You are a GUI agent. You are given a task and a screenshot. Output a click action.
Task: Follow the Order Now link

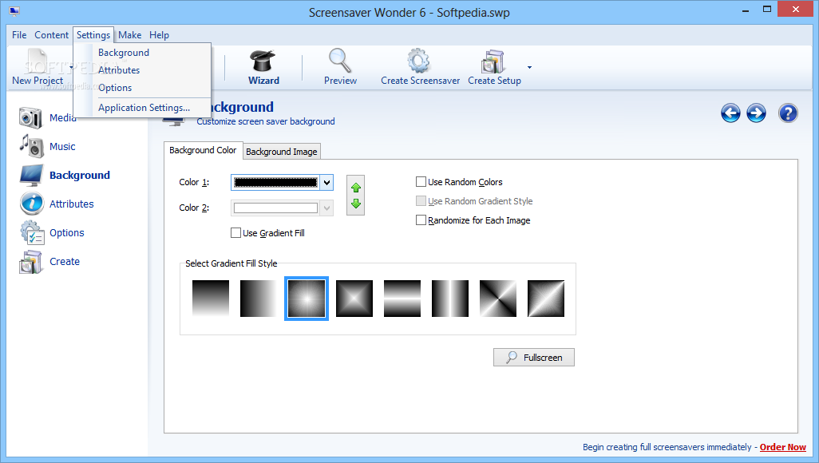pyautogui.click(x=782, y=447)
